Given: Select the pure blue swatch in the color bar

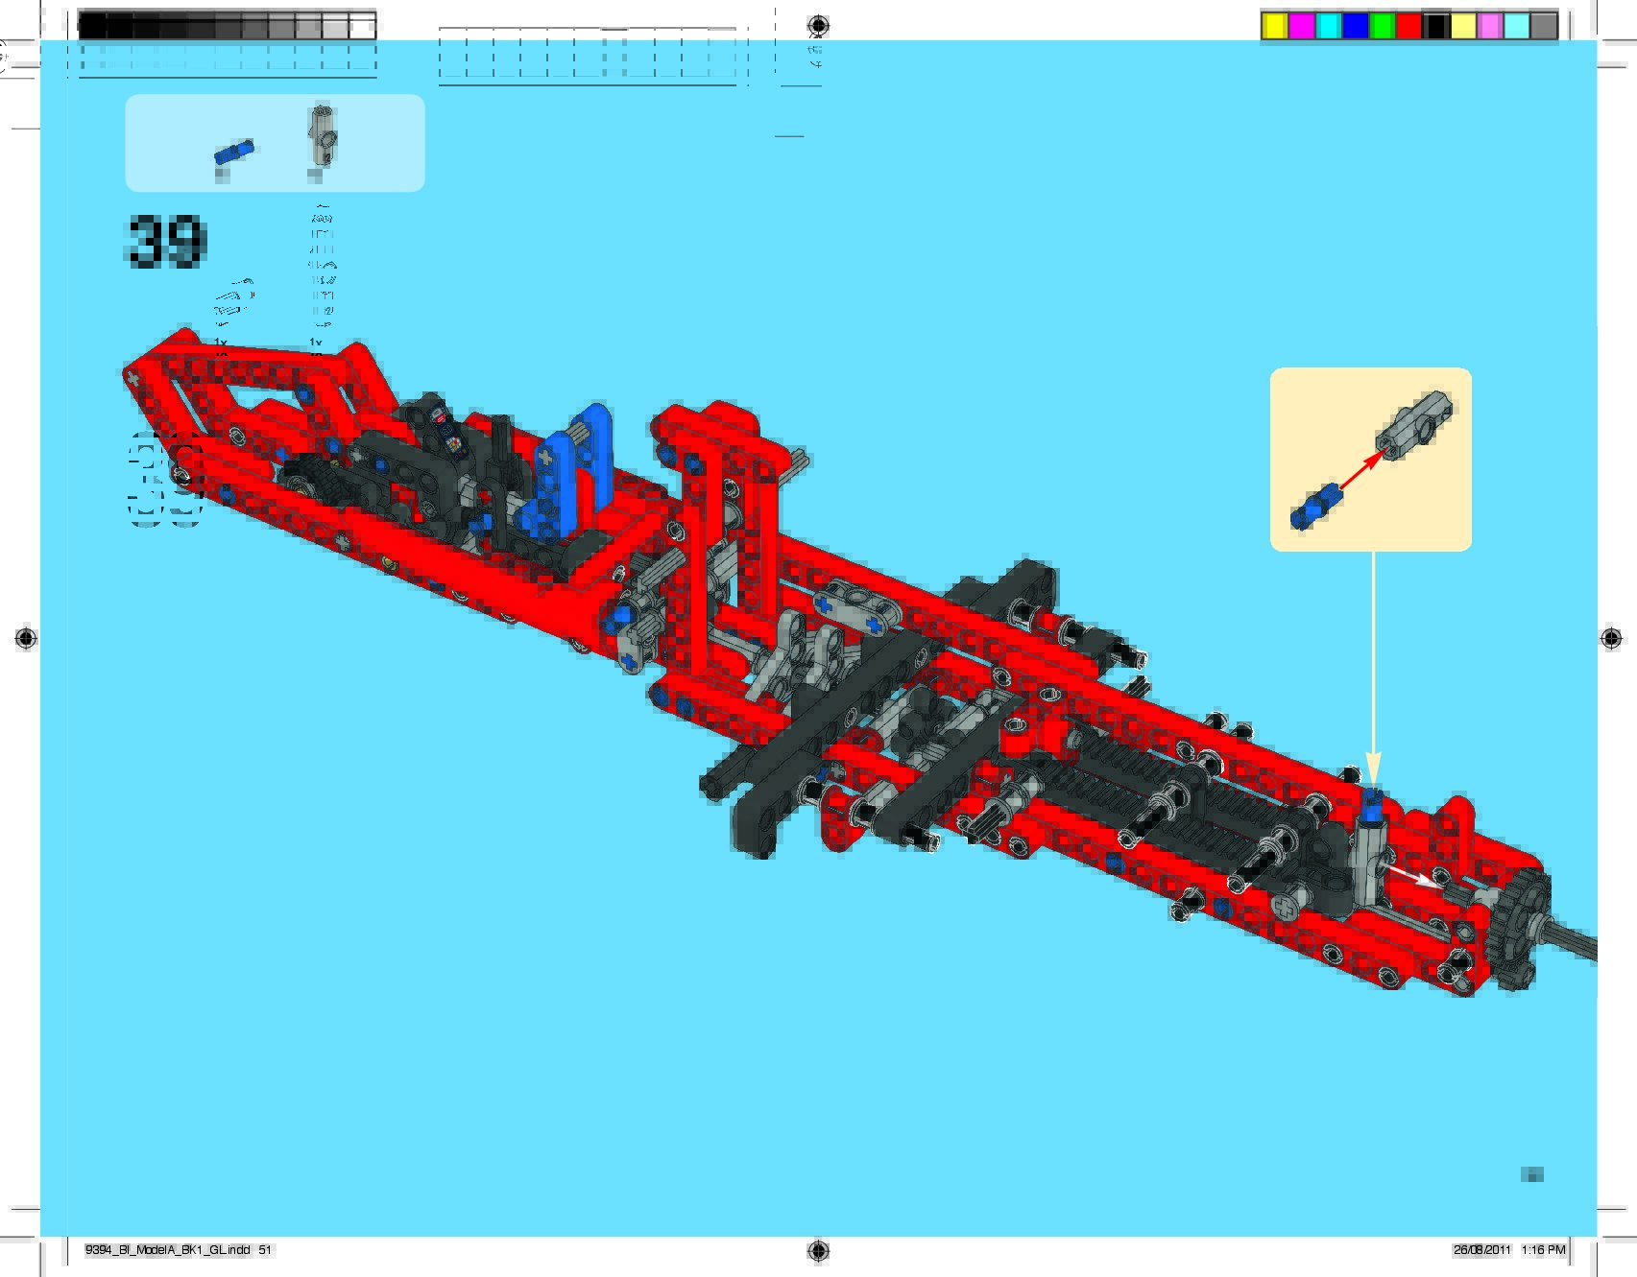Looking at the screenshot, I should 1355,26.
